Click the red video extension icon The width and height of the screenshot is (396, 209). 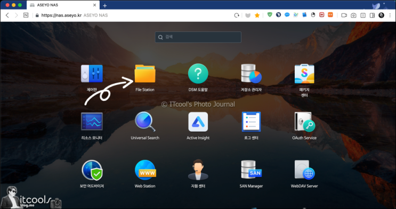click(x=321, y=15)
